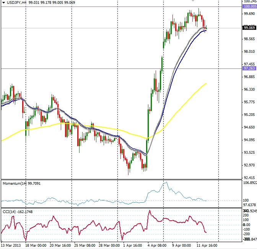Click the 96.330 value on price axis

point(249,90)
